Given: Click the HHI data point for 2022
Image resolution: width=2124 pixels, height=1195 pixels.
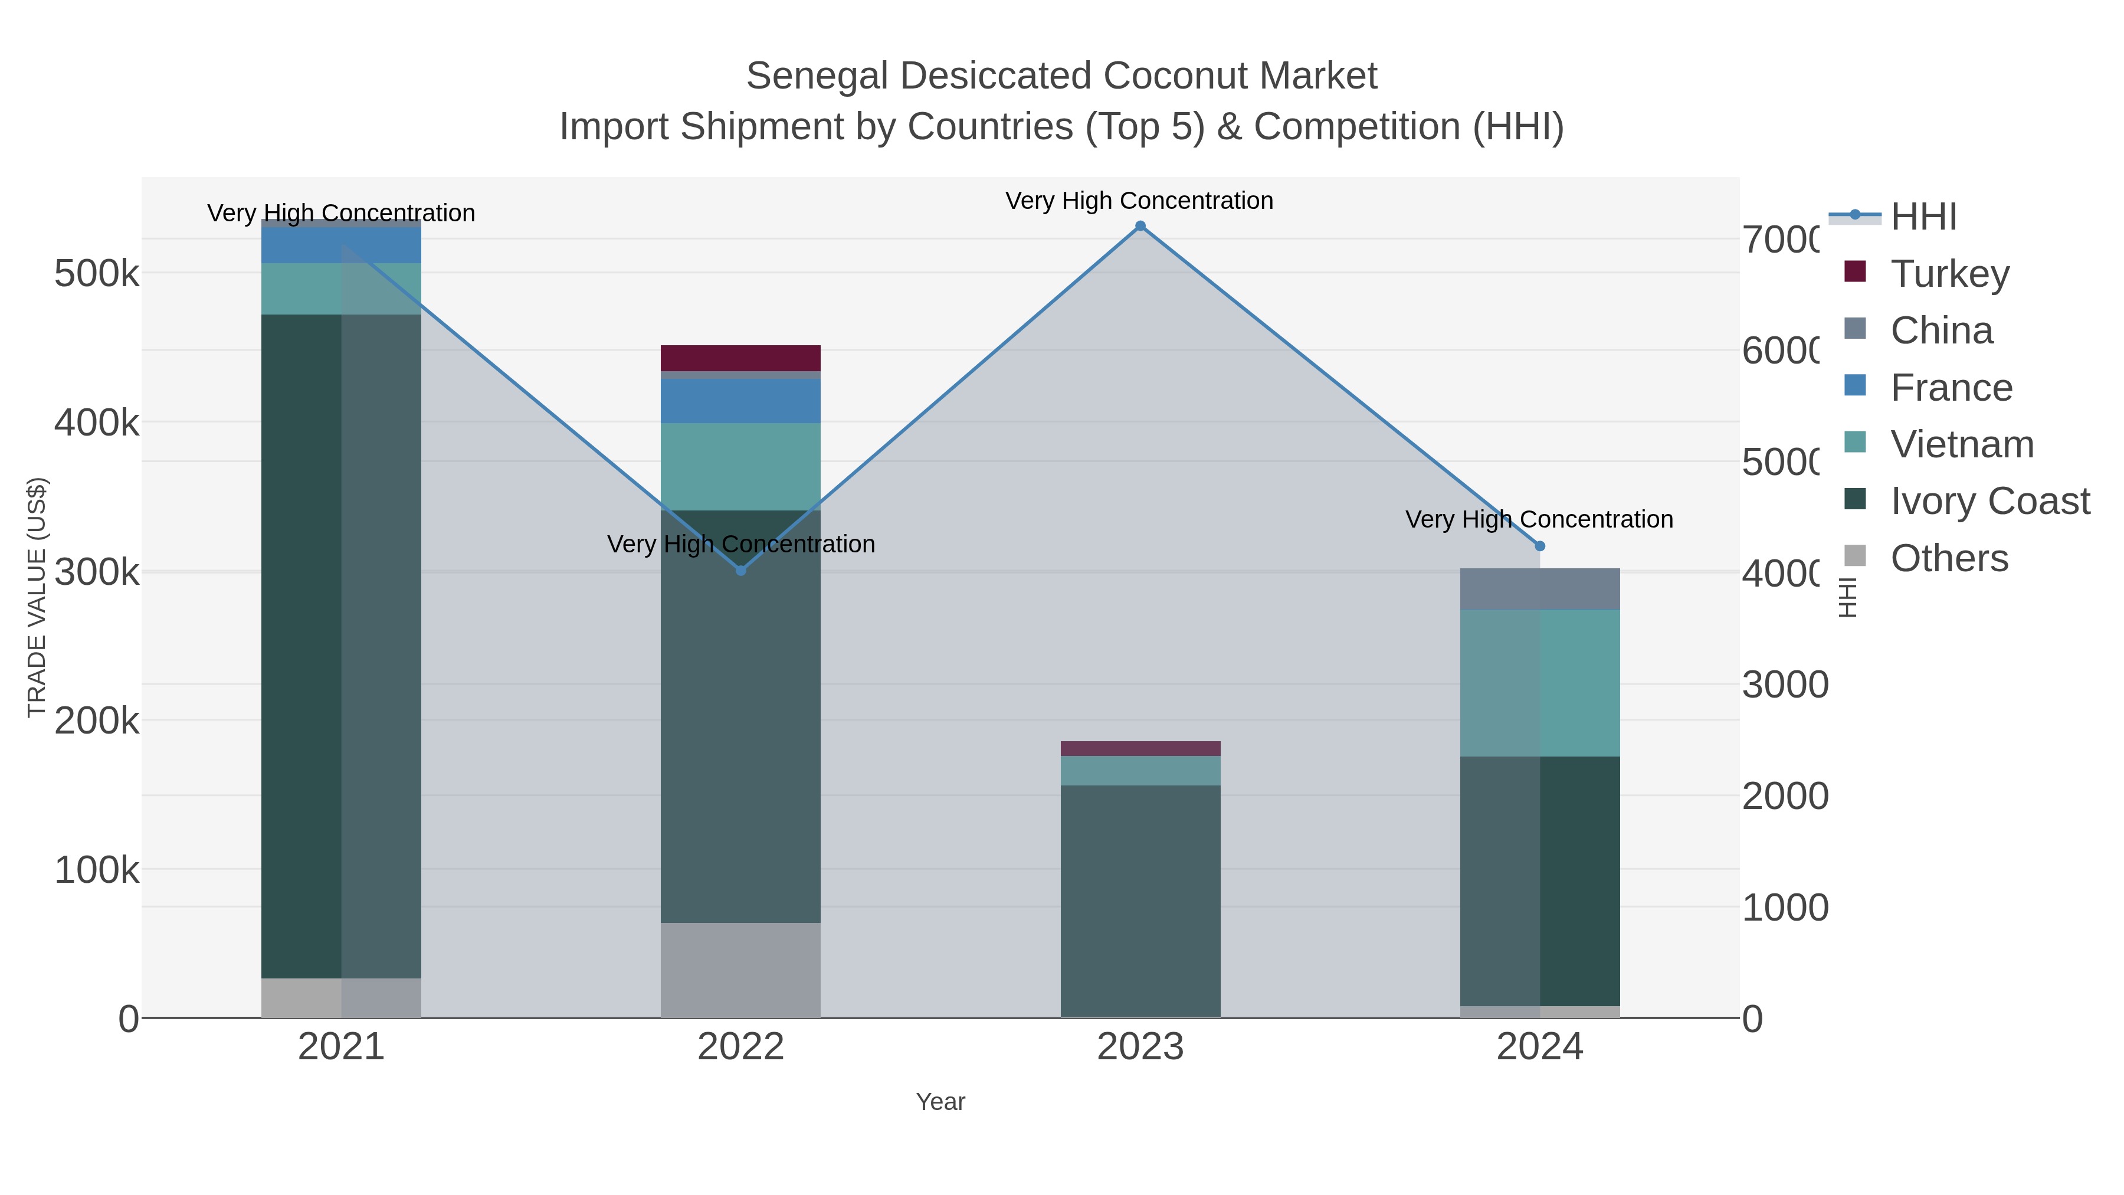Looking at the screenshot, I should point(740,571).
